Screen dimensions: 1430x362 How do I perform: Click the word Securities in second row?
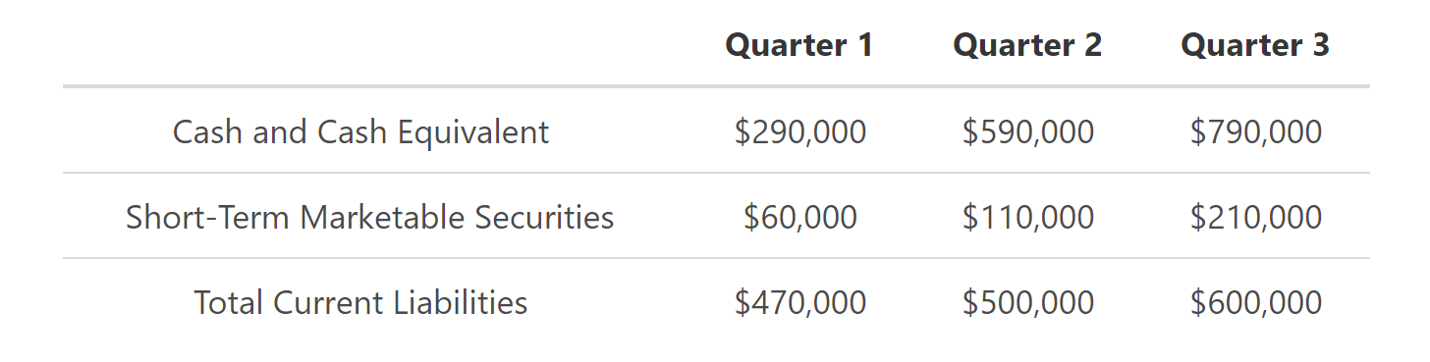click(x=545, y=217)
